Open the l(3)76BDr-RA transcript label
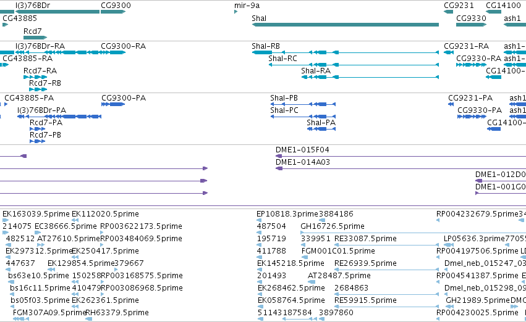This screenshot has height=322, width=526. pyautogui.click(x=40, y=46)
